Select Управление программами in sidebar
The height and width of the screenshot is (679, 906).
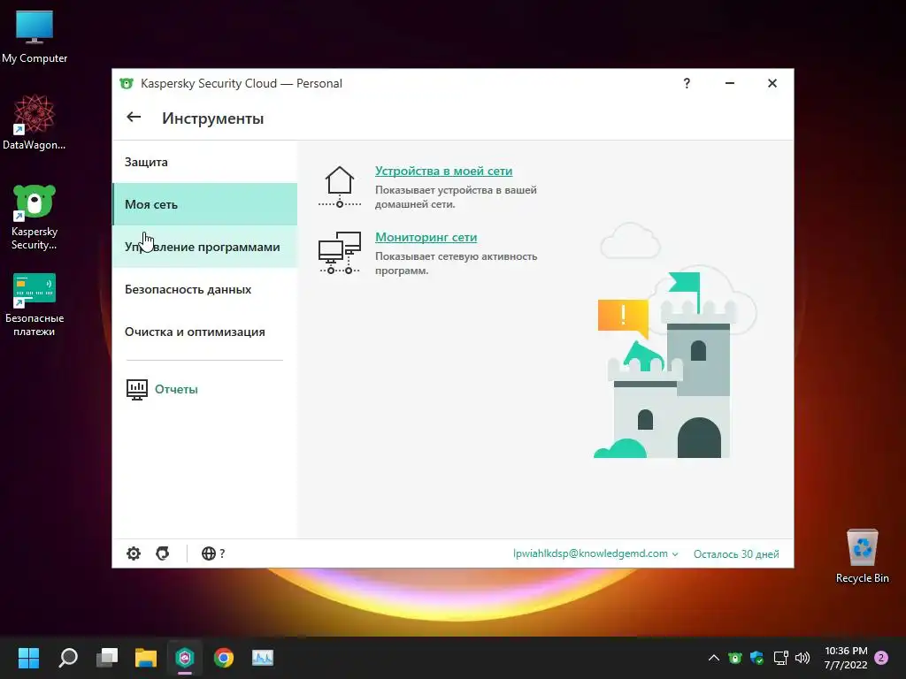[x=204, y=247]
